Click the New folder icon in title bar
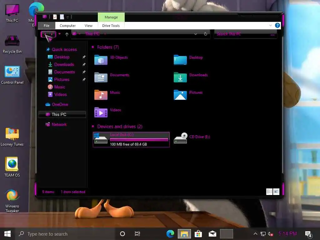The width and height of the screenshot is (320, 240). [x=62, y=17]
